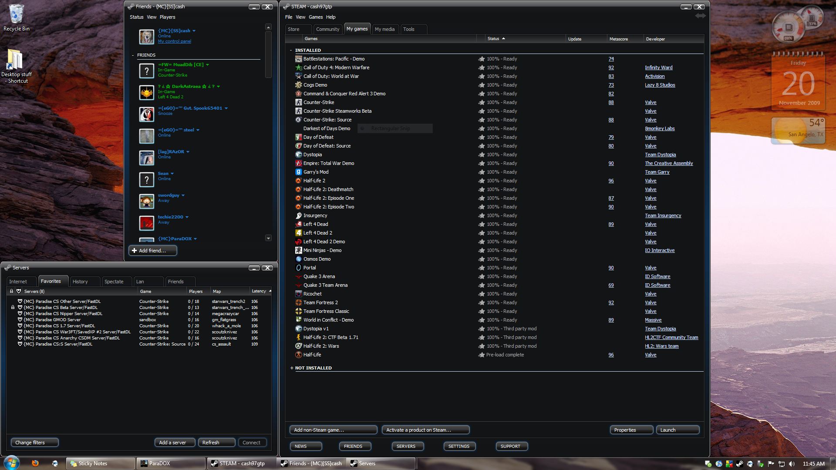Click the Half-Life 2: Wars icon
This screenshot has width=836, height=470.
coord(298,346)
